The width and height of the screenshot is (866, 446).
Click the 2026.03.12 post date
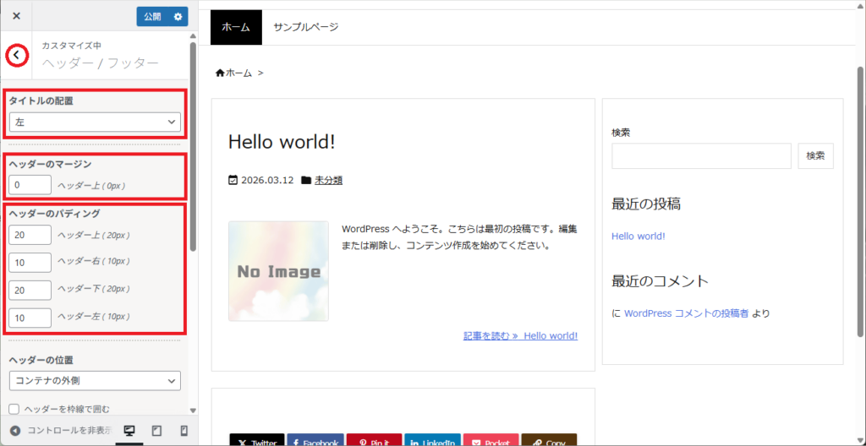pyautogui.click(x=267, y=180)
